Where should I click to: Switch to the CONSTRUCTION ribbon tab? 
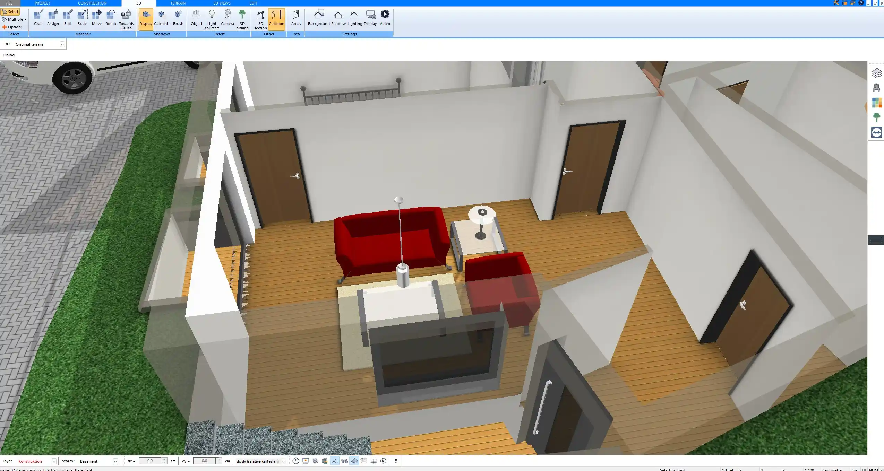coord(92,3)
